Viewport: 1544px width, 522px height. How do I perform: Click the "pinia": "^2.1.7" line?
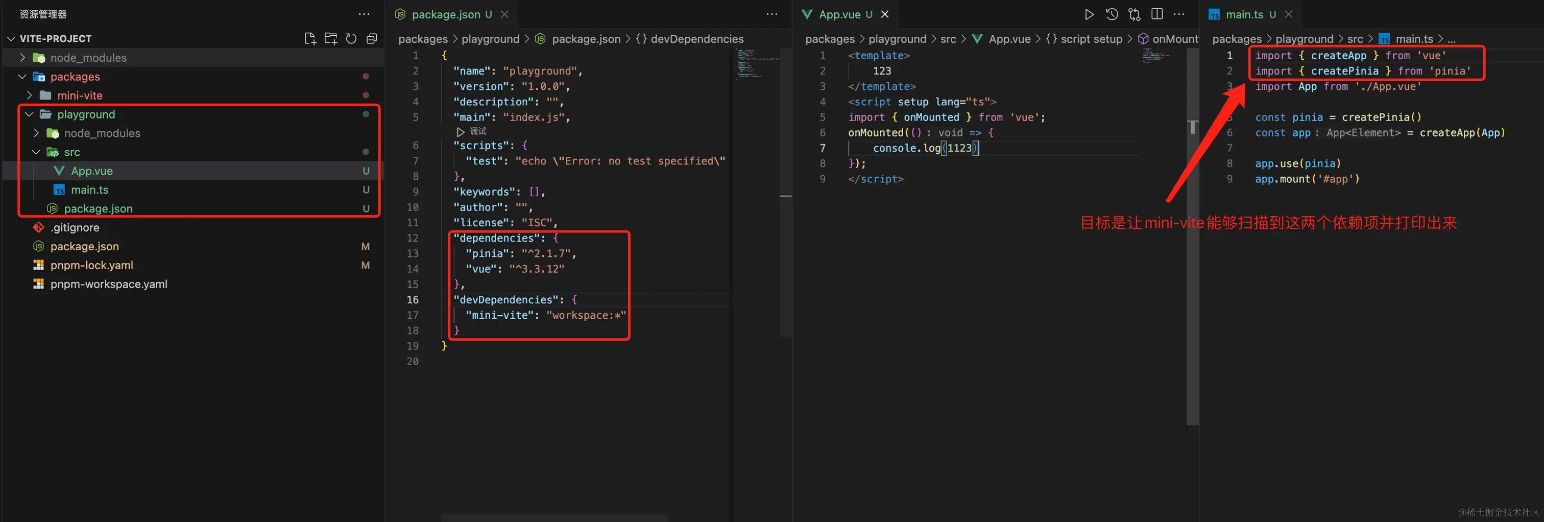click(521, 253)
